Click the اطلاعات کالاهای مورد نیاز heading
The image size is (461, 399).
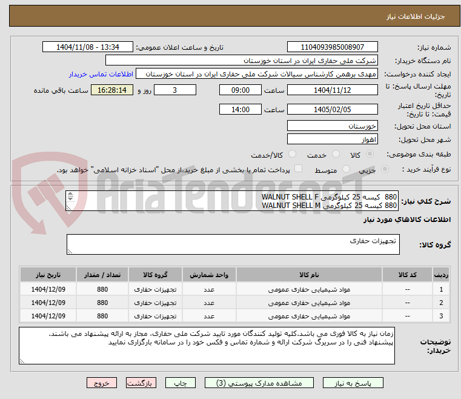(x=407, y=220)
